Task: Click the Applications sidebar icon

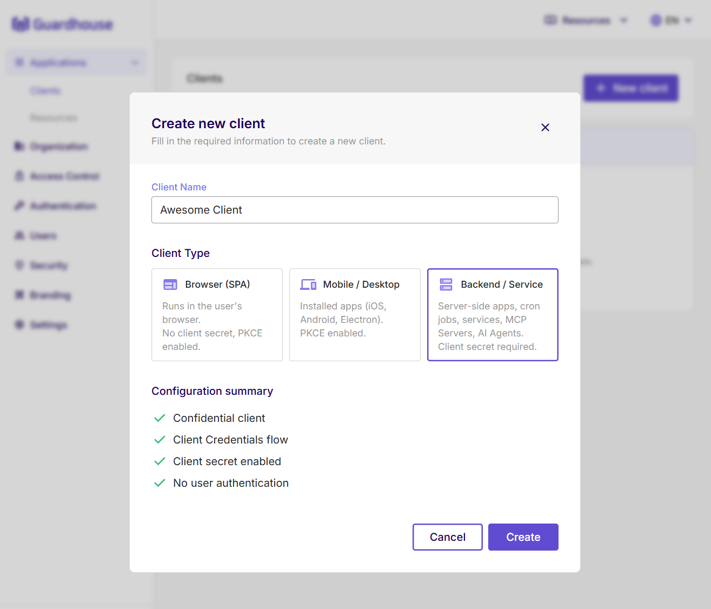Action: click(19, 62)
